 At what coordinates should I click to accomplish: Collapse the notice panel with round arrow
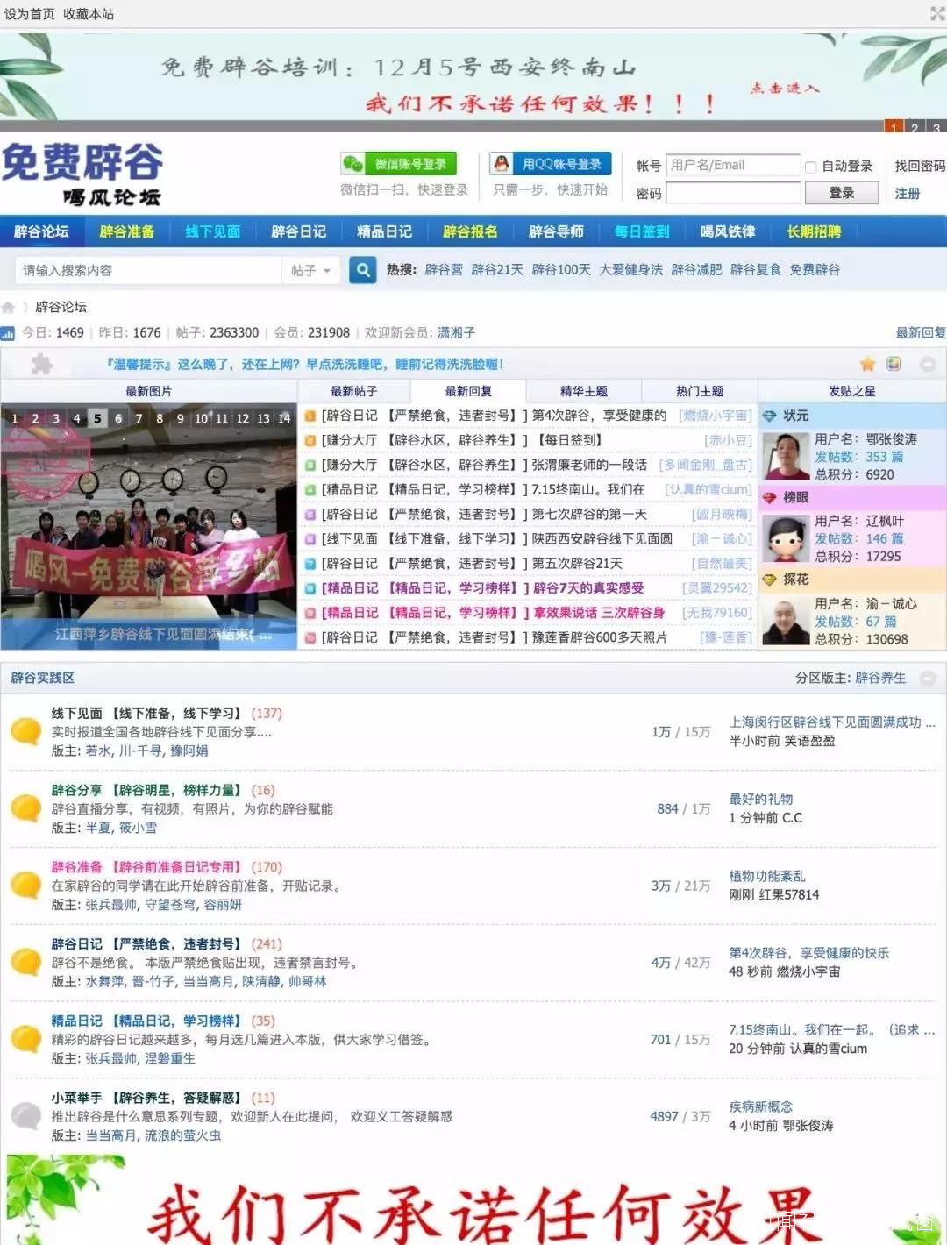pos(927,364)
